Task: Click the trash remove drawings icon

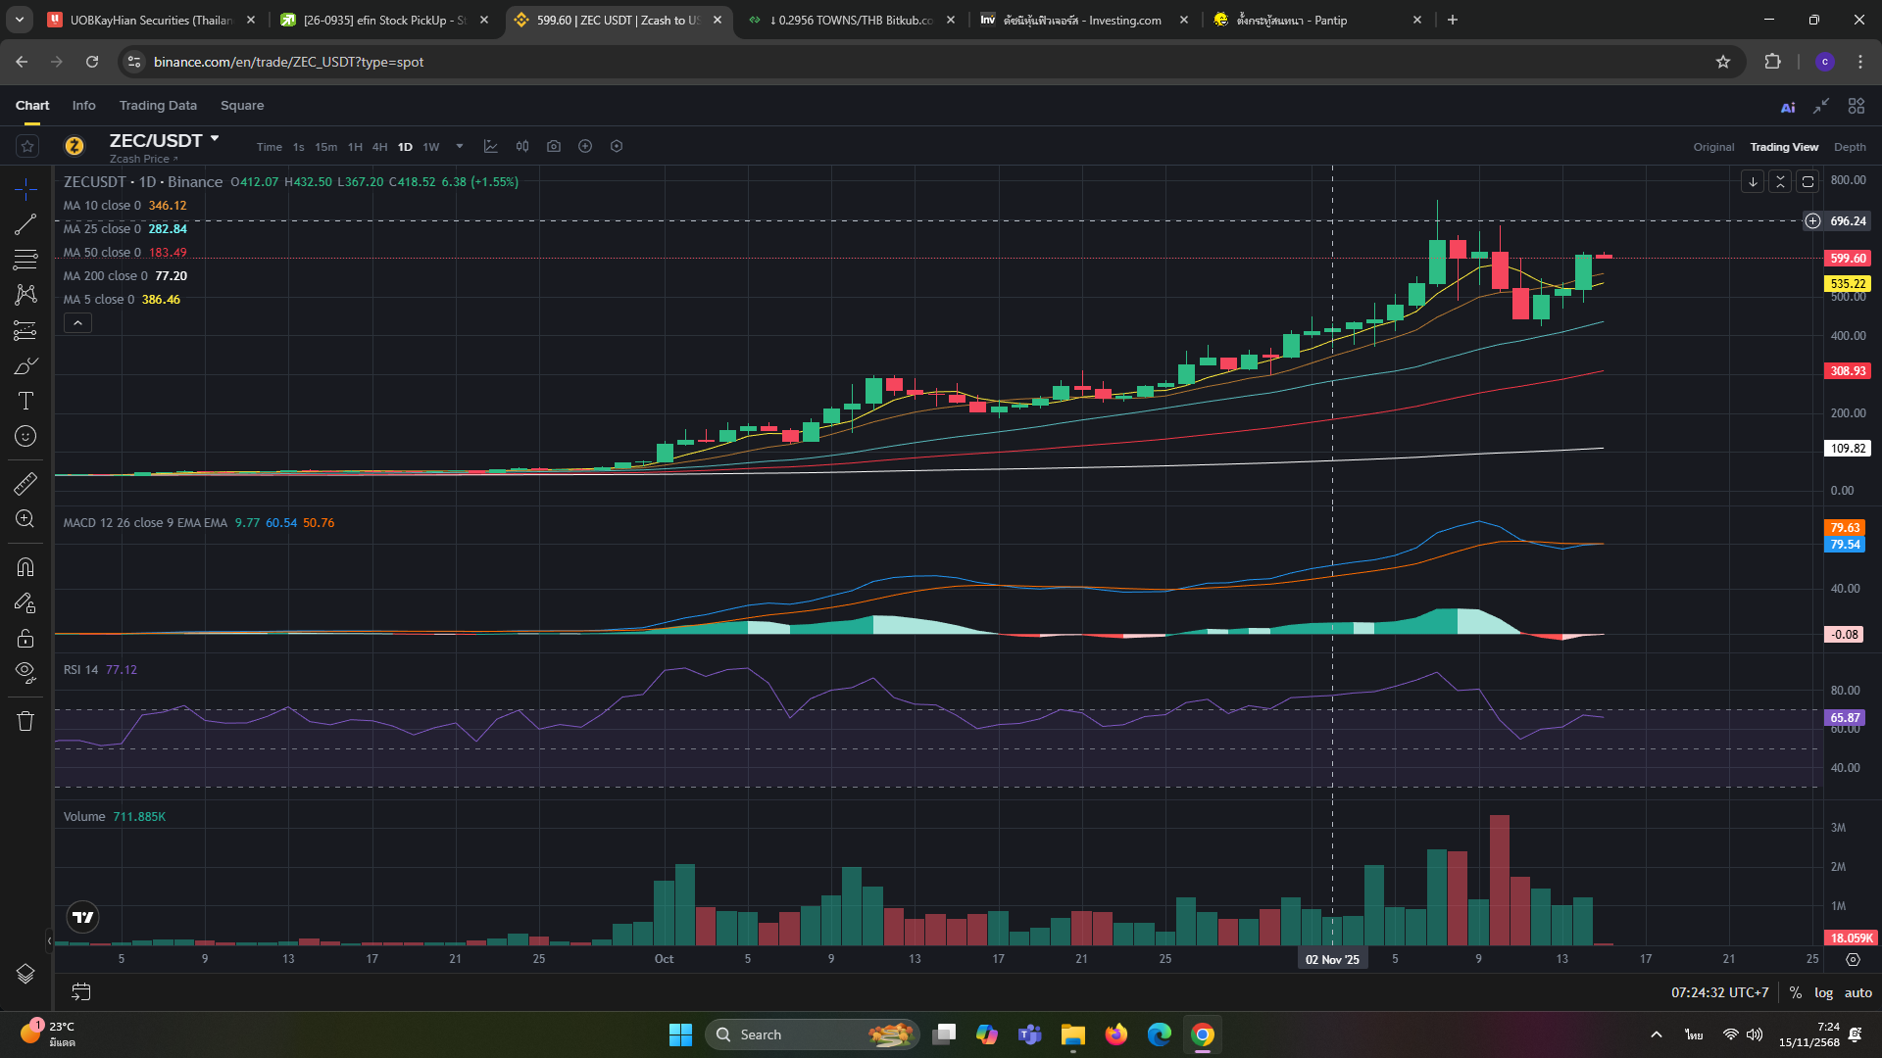Action: coord(25,721)
